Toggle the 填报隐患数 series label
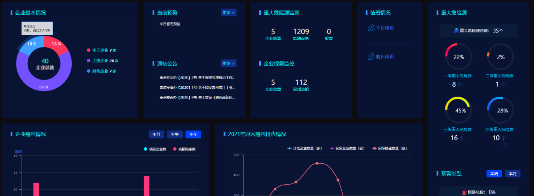This screenshot has height=196, width=534. point(187,149)
